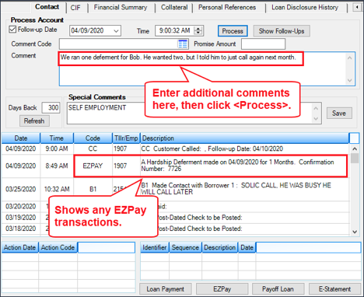Screen dimensions: 364x297
Task: Open the E-Statement button
Action: [334, 289]
